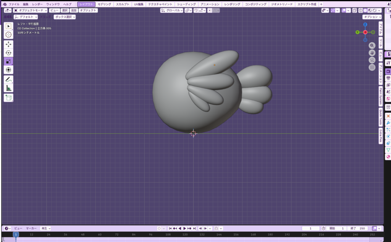This screenshot has width=391, height=242.
Task: Expand the オプション dropdown
Action: click(x=372, y=17)
